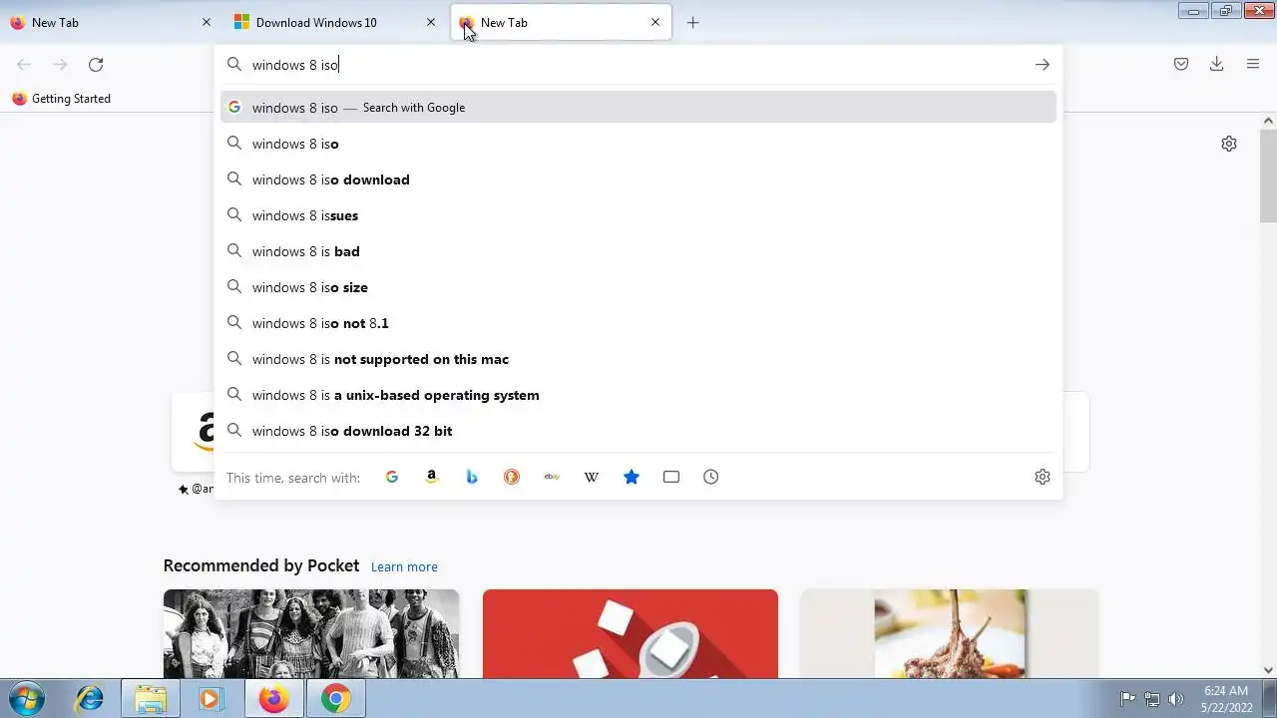Click the Go arrow in address bar
1277x718 pixels.
1042,65
